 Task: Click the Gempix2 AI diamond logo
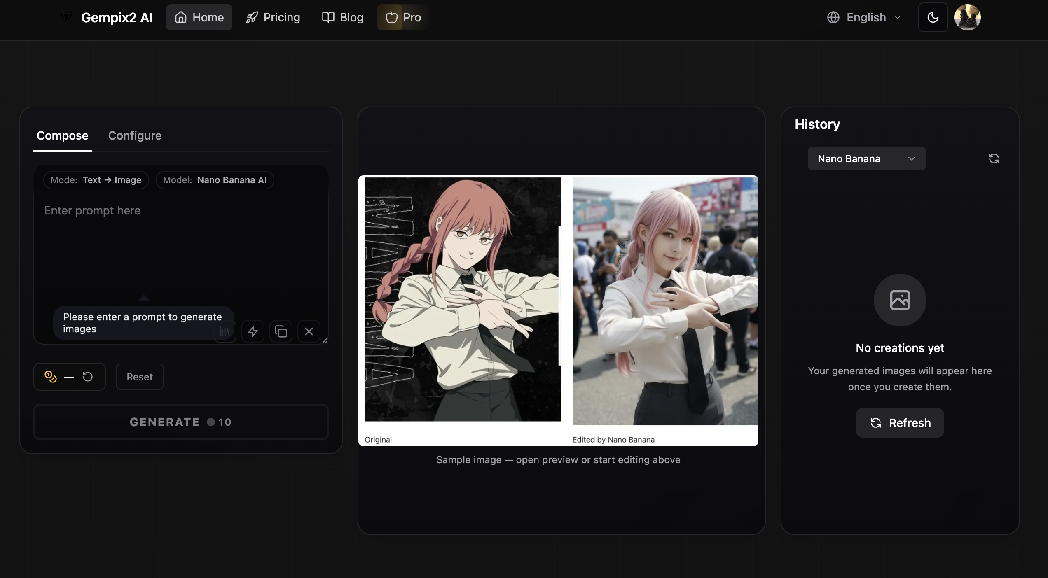[x=66, y=17]
